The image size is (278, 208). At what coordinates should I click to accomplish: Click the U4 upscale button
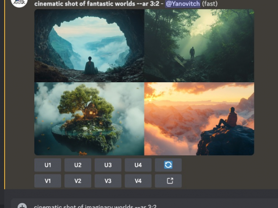pyautogui.click(x=138, y=165)
